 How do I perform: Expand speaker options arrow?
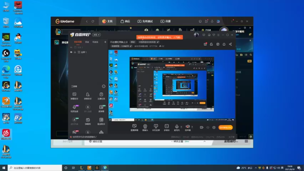coord(192,127)
